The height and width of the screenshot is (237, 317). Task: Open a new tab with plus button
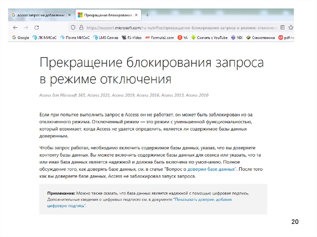pyautogui.click(x=147, y=15)
